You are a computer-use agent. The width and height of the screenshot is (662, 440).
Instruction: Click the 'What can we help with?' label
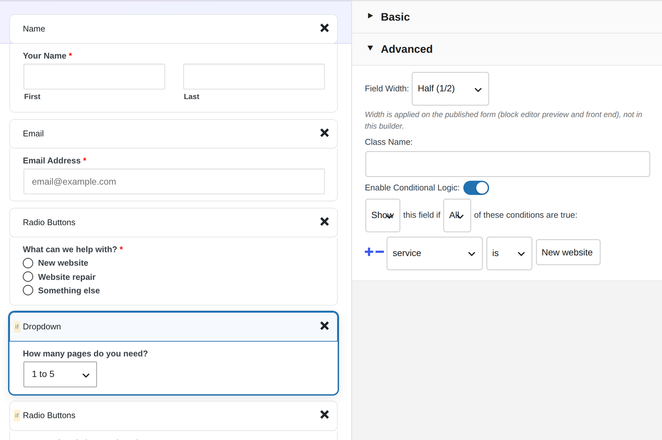(x=70, y=250)
